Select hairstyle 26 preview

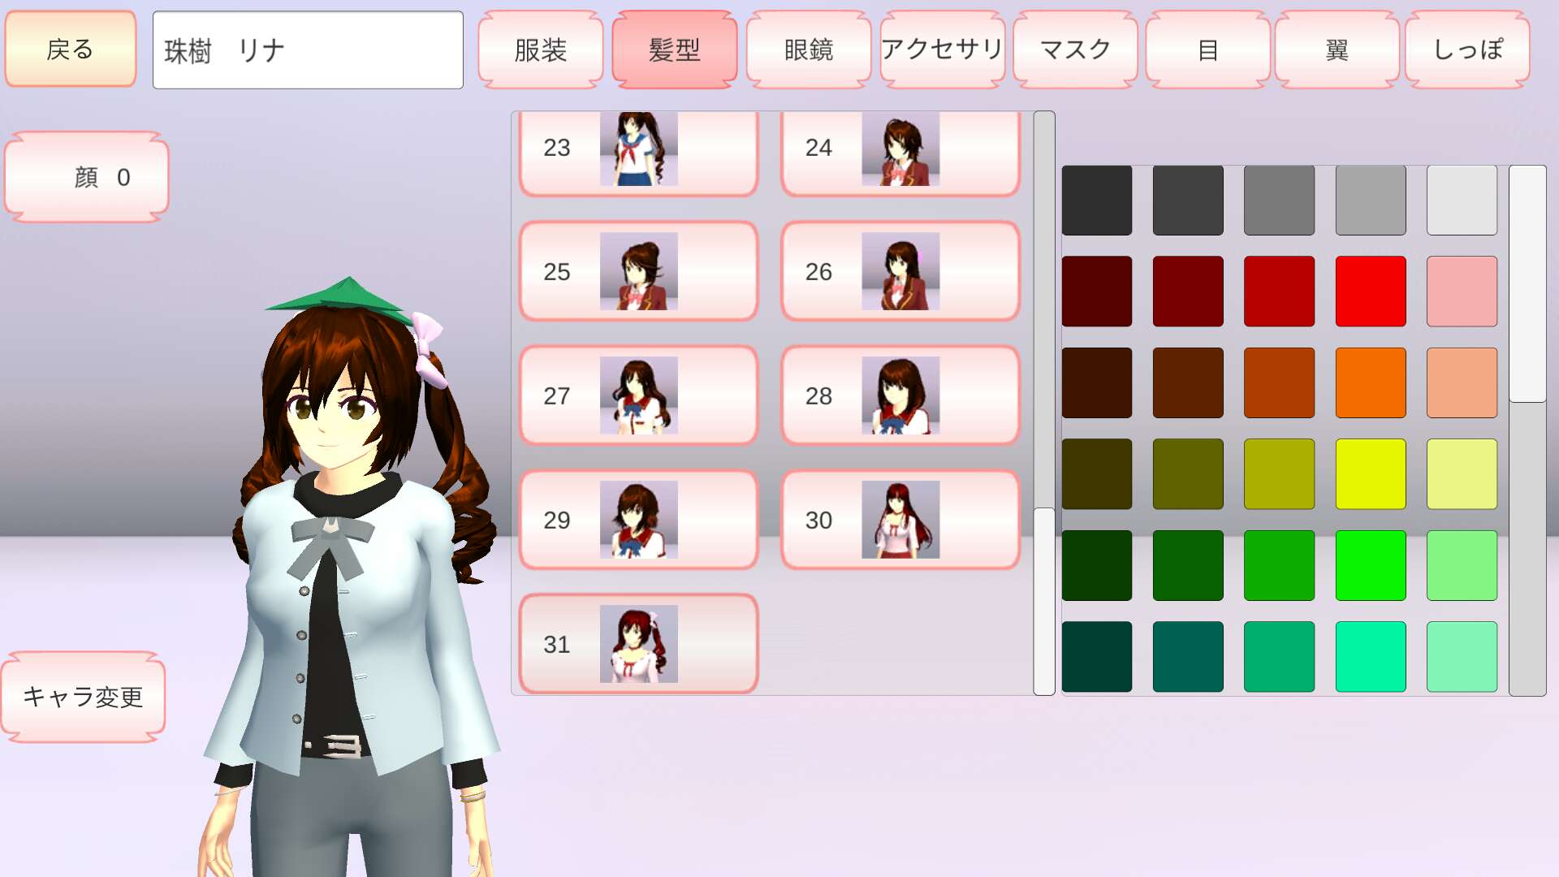click(900, 271)
